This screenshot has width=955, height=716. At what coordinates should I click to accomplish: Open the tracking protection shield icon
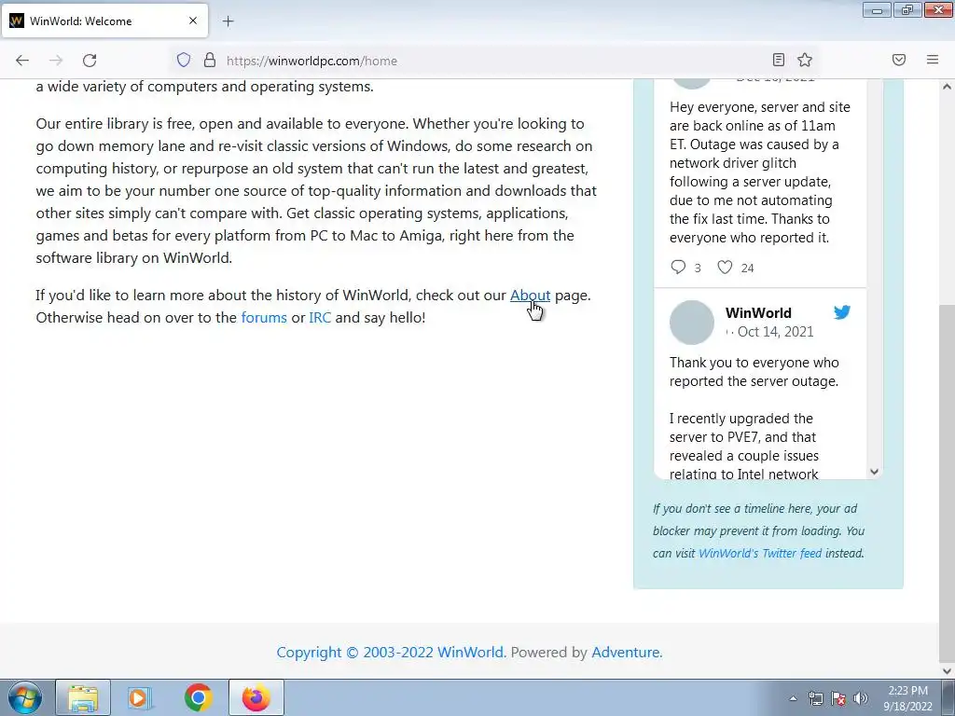pyautogui.click(x=184, y=60)
